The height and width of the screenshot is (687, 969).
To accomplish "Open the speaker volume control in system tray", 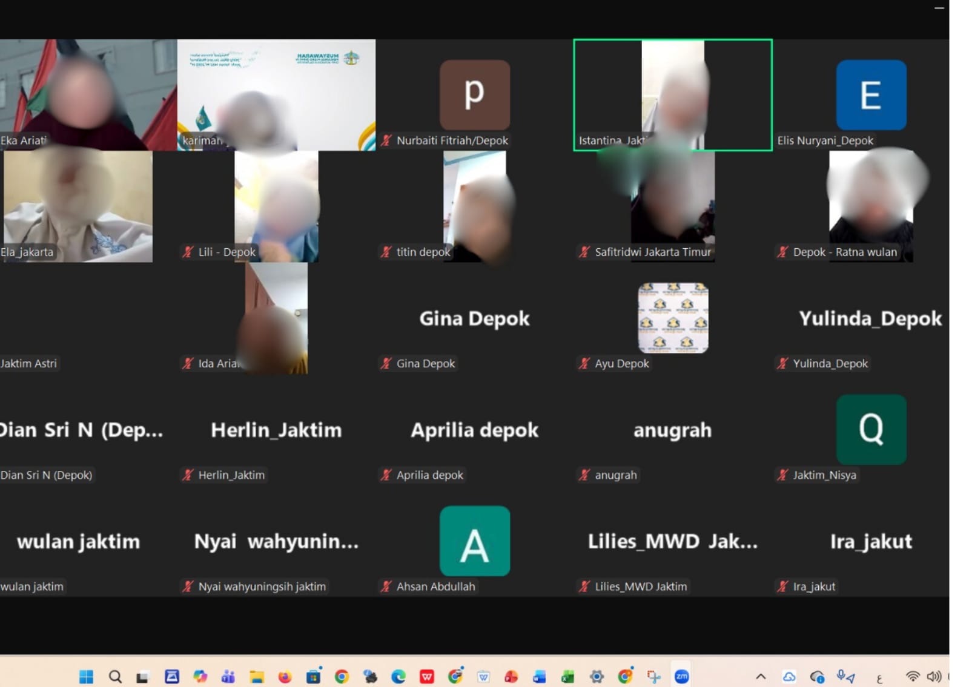I will pyautogui.click(x=933, y=676).
